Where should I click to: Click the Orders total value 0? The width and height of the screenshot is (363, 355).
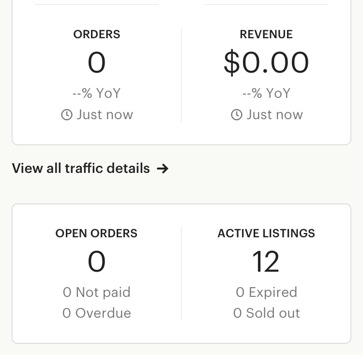click(96, 63)
